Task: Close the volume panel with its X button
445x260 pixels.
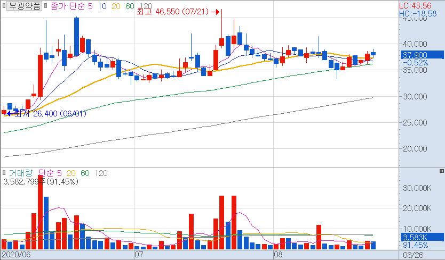Action: coord(441,171)
